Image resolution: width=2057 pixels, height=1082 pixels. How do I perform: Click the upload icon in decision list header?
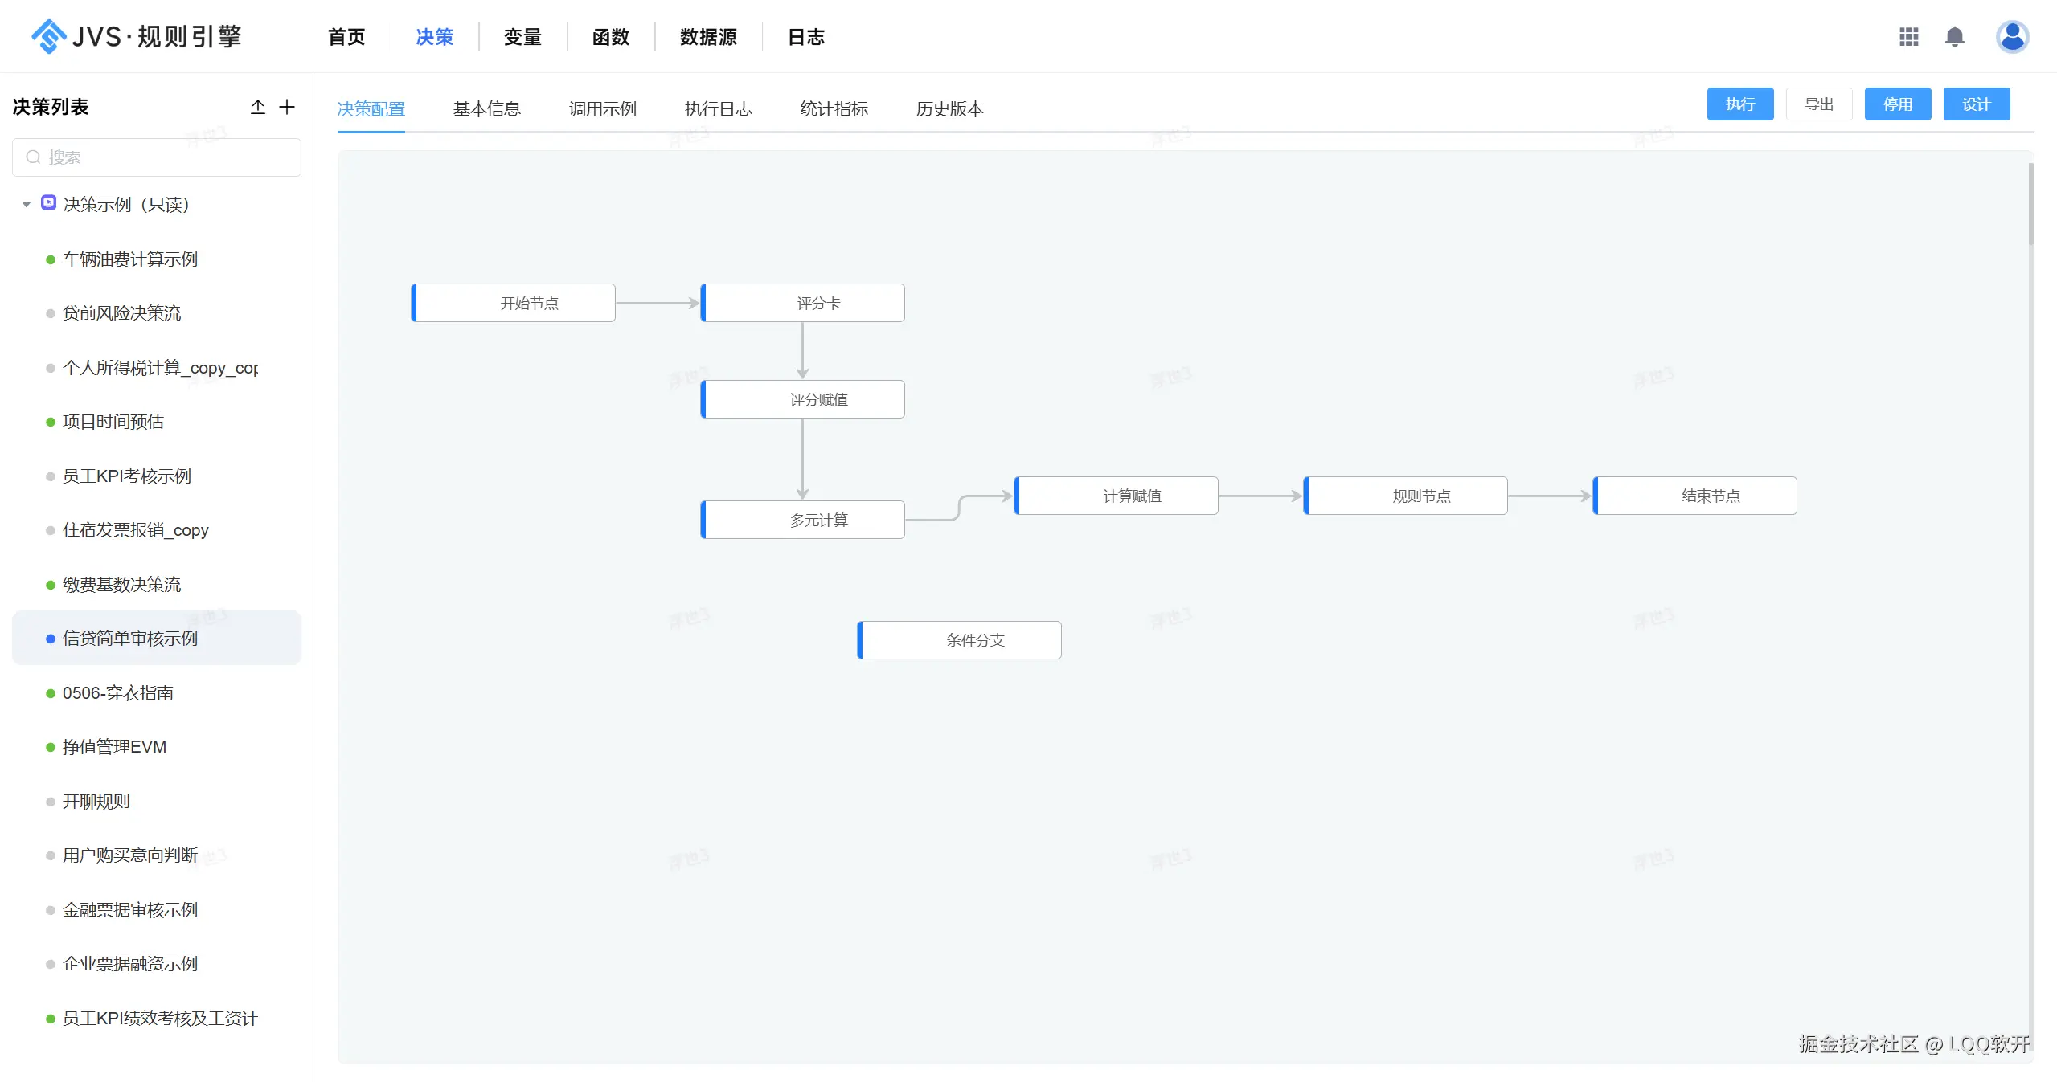257,107
